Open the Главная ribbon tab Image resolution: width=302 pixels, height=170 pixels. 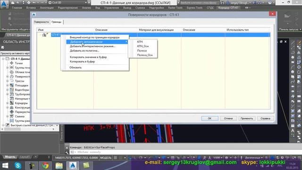pos(17,8)
